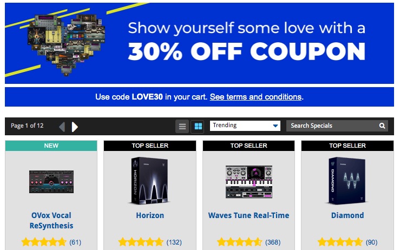Viewport: 400px width, 250px height.
Task: Open the Horizon product title
Action: (150, 215)
